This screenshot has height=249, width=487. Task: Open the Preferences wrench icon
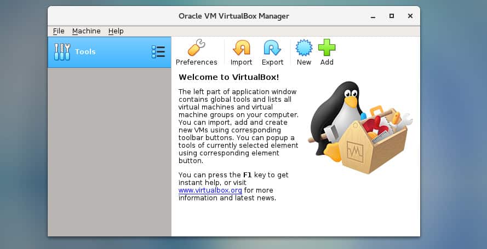tap(196, 48)
